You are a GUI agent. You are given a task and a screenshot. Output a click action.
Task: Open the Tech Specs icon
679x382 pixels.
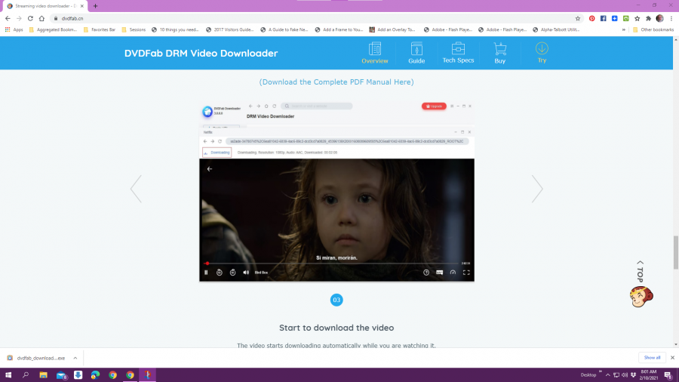pyautogui.click(x=458, y=49)
